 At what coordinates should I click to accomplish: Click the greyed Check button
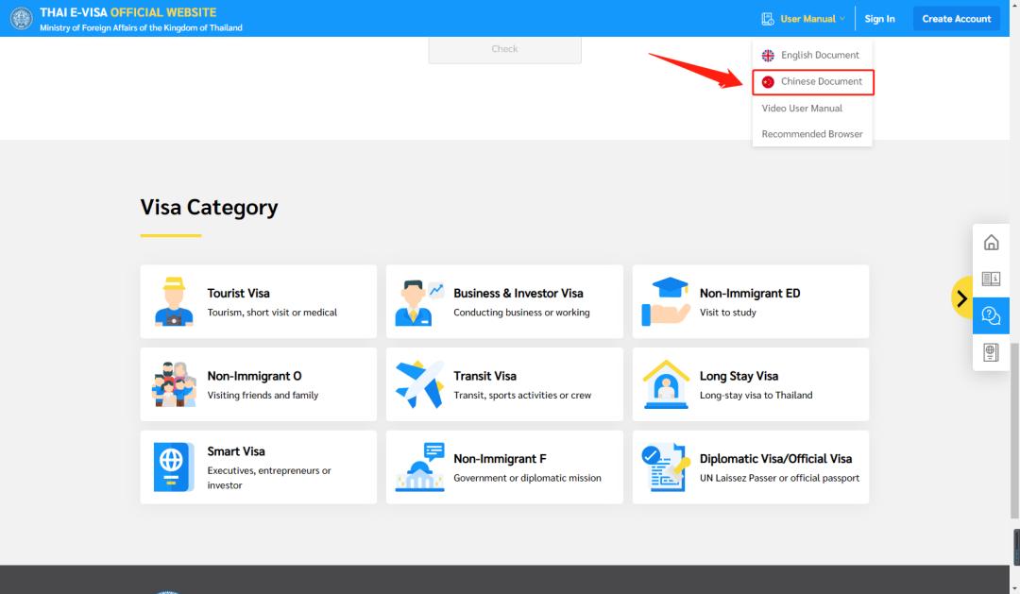(504, 49)
